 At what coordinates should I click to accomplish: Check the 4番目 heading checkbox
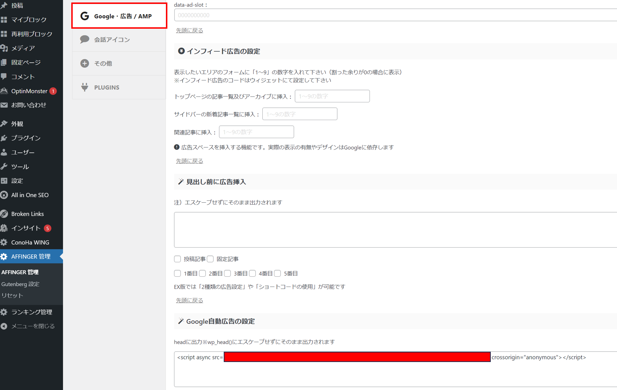tap(252, 273)
